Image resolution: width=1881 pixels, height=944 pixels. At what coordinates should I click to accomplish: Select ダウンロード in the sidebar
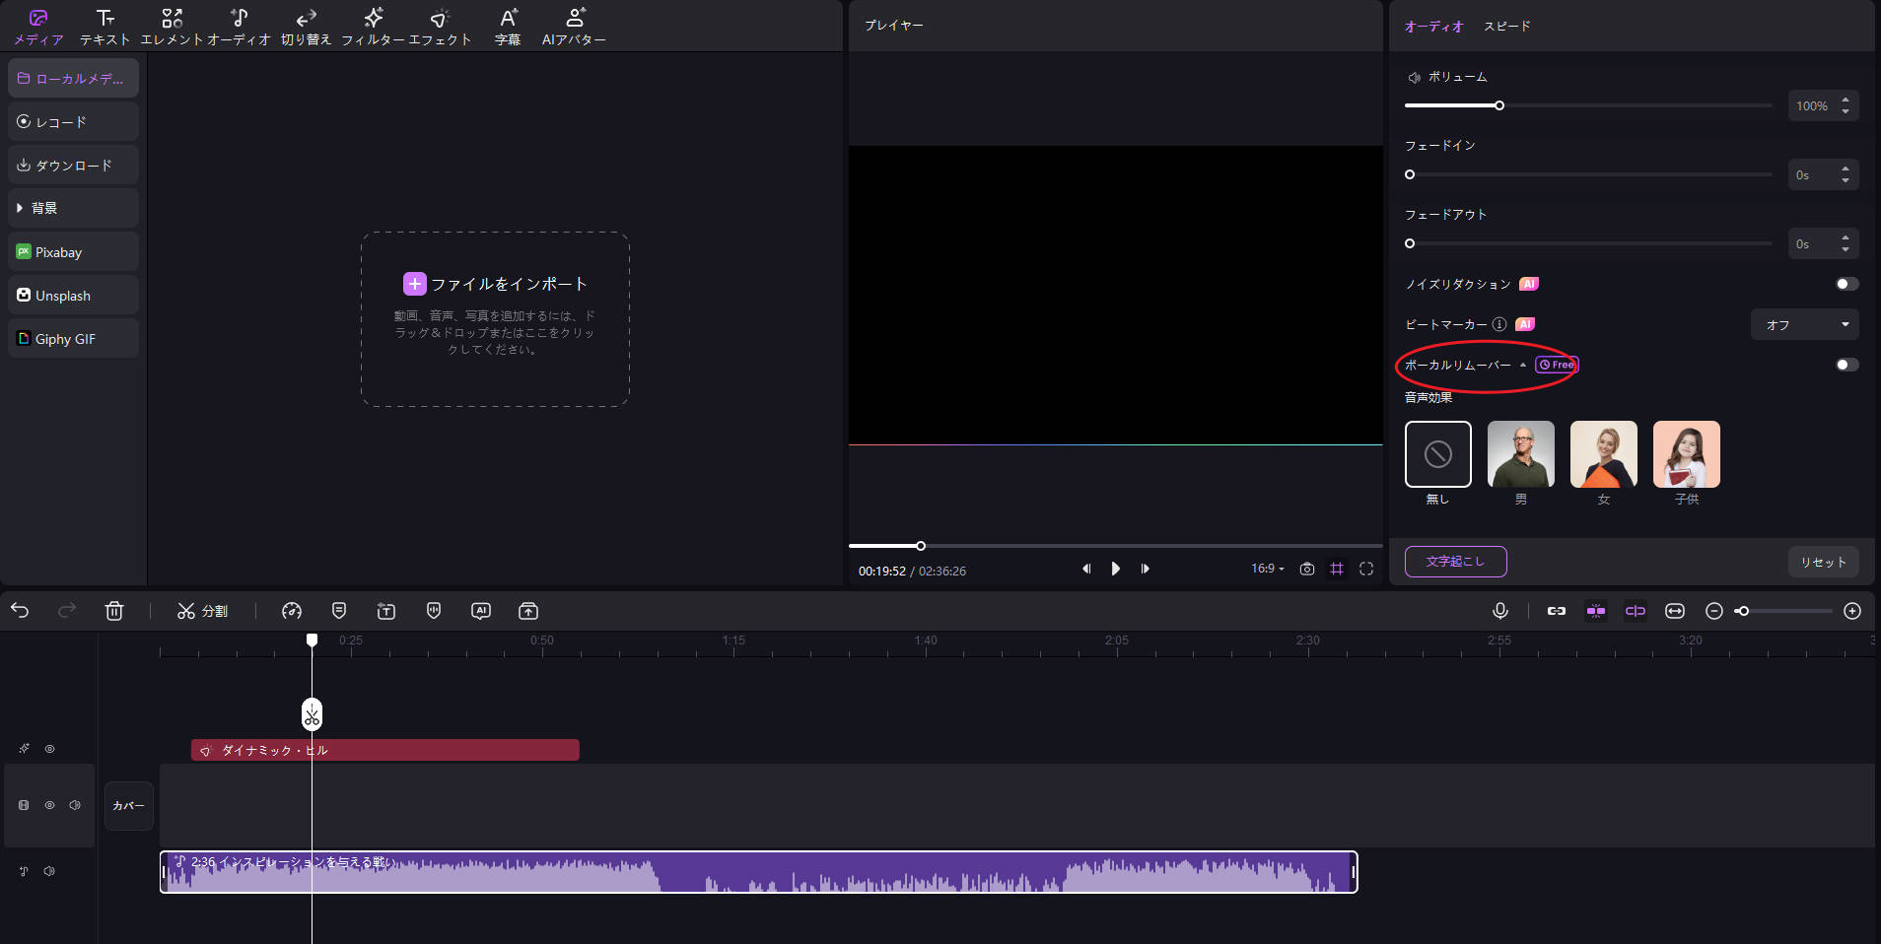click(x=73, y=165)
